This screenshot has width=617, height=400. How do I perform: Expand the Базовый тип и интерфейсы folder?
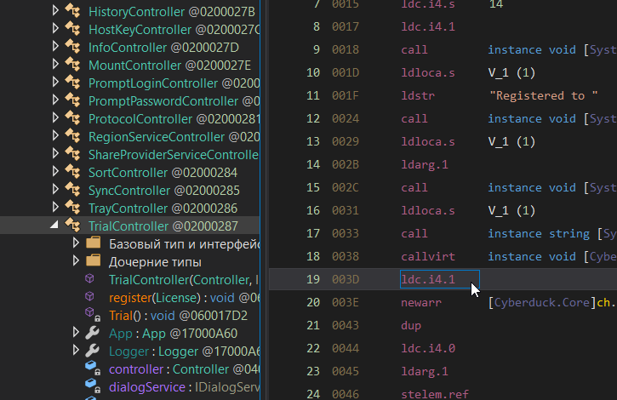click(77, 244)
